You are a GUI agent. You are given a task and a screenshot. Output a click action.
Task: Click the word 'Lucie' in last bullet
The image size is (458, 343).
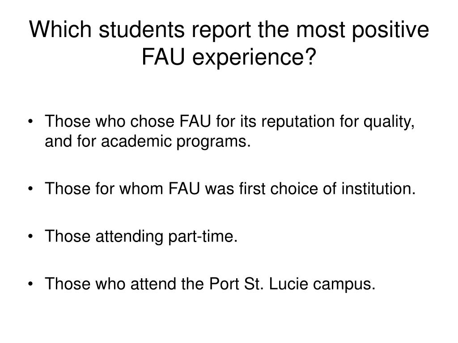point(288,284)
